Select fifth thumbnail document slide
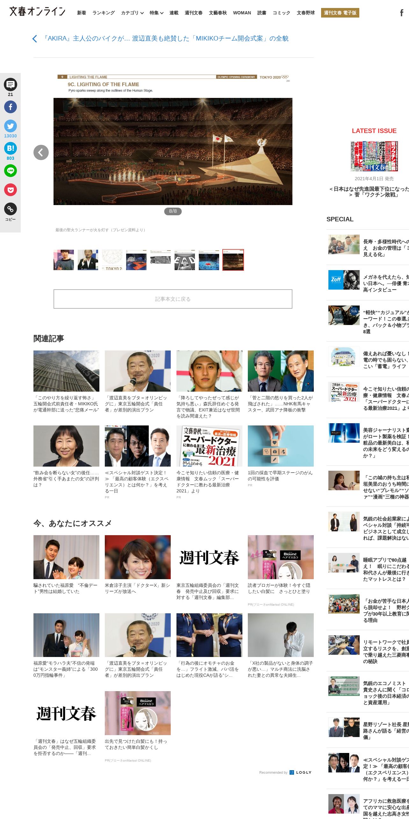Screen dimensions: 409x819 click(161, 260)
